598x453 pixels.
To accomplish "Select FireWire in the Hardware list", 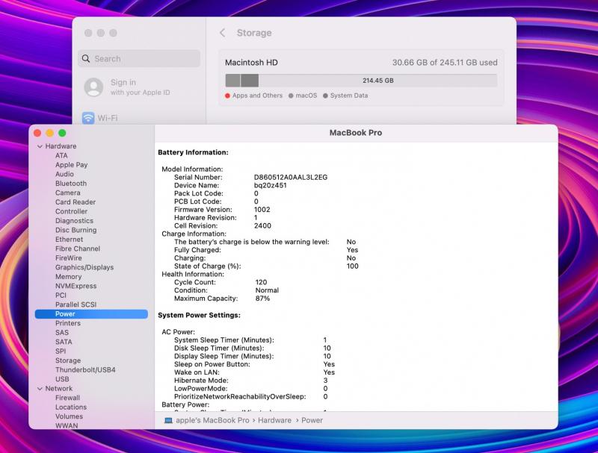I will click(x=68, y=258).
